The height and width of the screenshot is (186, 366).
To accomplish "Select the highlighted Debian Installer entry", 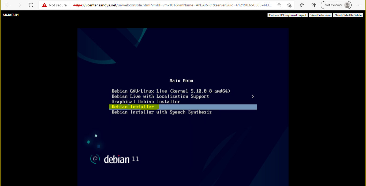I will [133, 107].
